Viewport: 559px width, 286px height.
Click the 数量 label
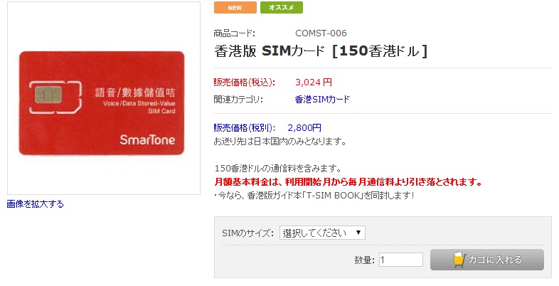tap(364, 260)
